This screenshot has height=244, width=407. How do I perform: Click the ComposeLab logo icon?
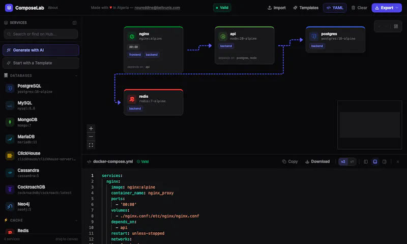tap(9, 8)
